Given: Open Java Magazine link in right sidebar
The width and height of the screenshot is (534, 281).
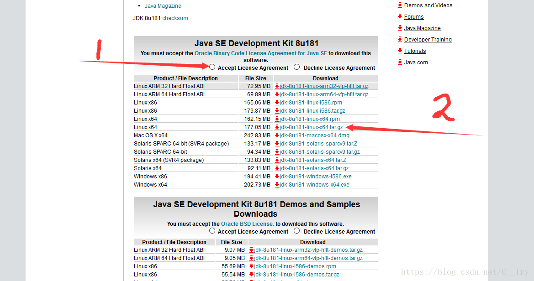Looking at the screenshot, I should [x=422, y=28].
